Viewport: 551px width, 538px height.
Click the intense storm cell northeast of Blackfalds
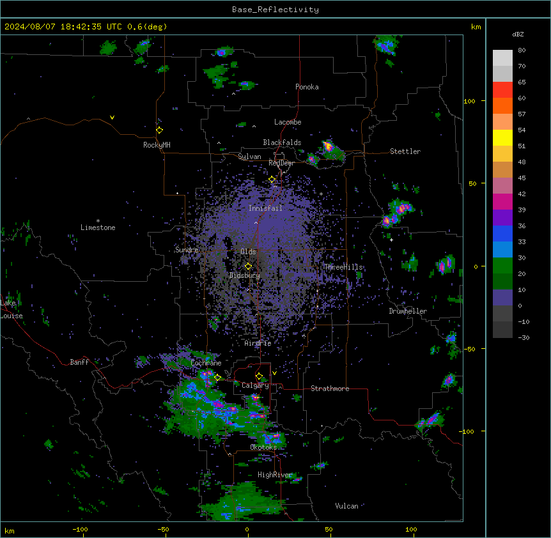point(328,146)
